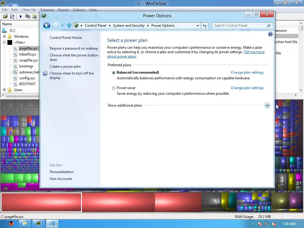This screenshot has height=228, width=304.
Task: Click the Control Panel breadcrumb in address bar
Action: 96,26
